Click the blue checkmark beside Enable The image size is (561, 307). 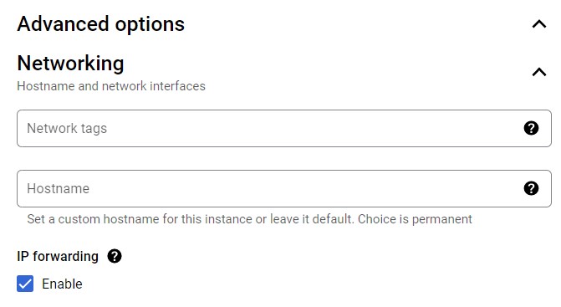(x=25, y=284)
